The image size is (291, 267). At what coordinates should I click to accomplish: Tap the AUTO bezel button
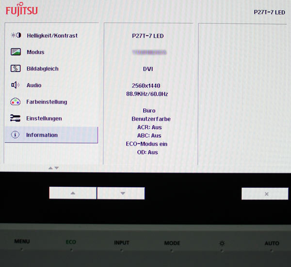pos(272,243)
